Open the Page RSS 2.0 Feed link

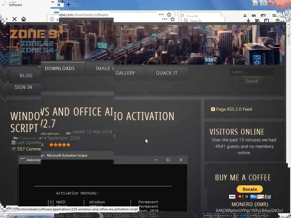pyautogui.click(x=234, y=109)
